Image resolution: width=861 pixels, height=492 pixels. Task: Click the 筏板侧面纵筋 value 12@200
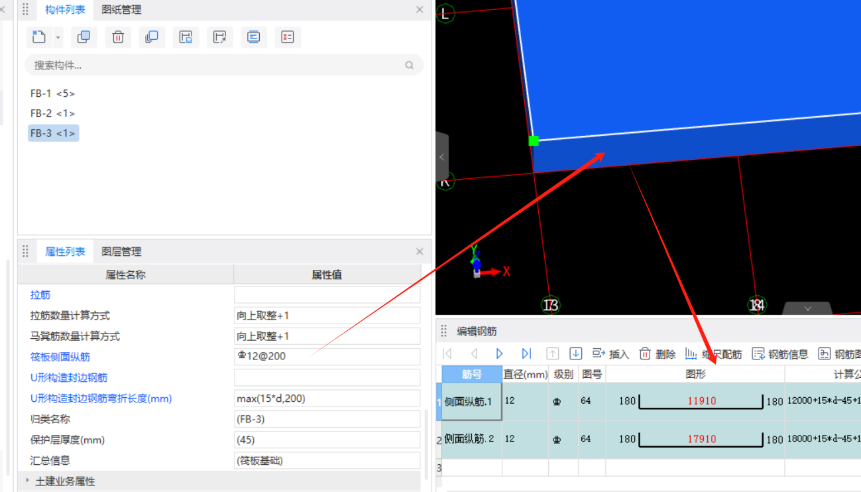click(x=327, y=357)
